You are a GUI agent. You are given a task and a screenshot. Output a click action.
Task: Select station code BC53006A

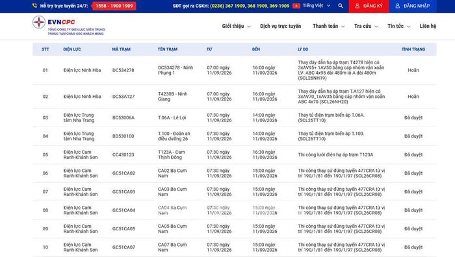(x=123, y=117)
